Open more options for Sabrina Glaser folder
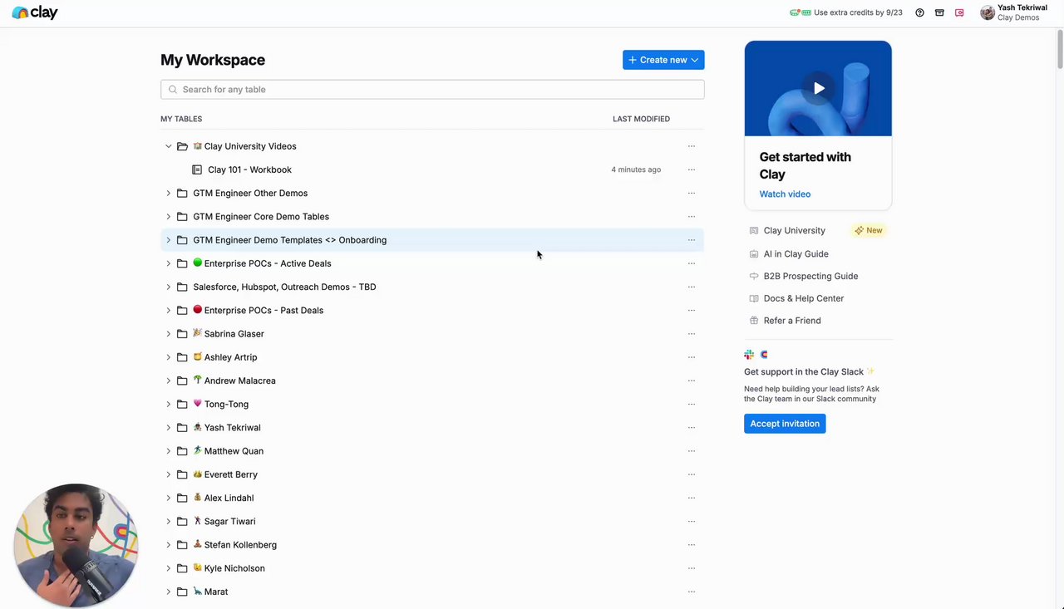The image size is (1064, 609). [x=691, y=334]
